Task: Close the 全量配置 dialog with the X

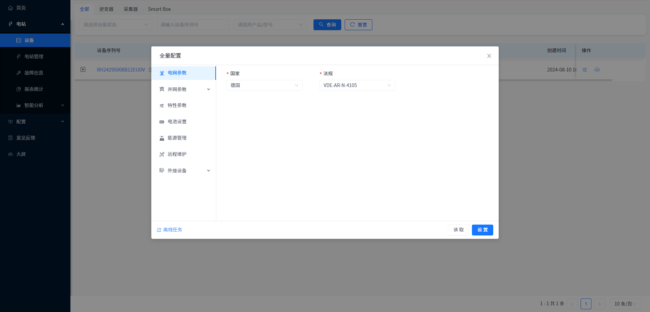Action: point(489,56)
